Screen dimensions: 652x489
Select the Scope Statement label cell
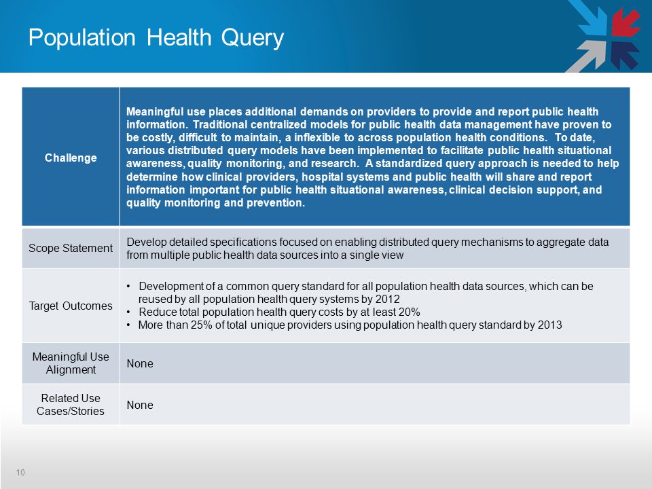(71, 248)
